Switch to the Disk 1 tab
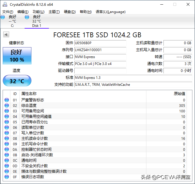 (37, 21)
